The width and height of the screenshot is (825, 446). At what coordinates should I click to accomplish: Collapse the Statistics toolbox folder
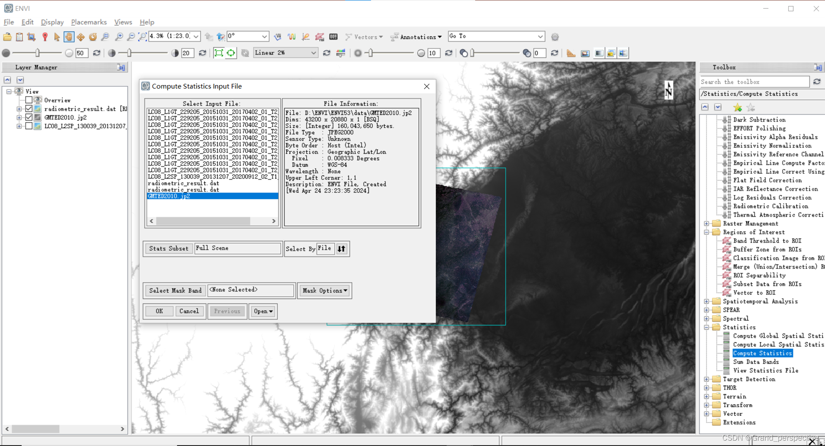click(707, 327)
